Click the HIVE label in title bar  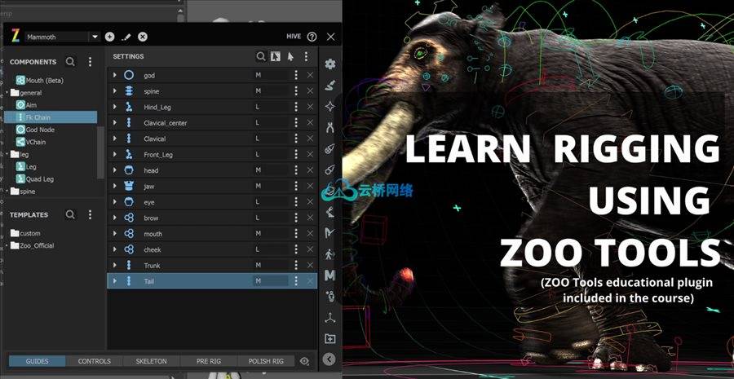294,37
